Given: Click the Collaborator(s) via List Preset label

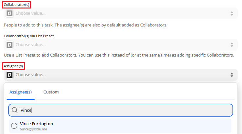Looking at the screenshot, I should click(29, 36).
